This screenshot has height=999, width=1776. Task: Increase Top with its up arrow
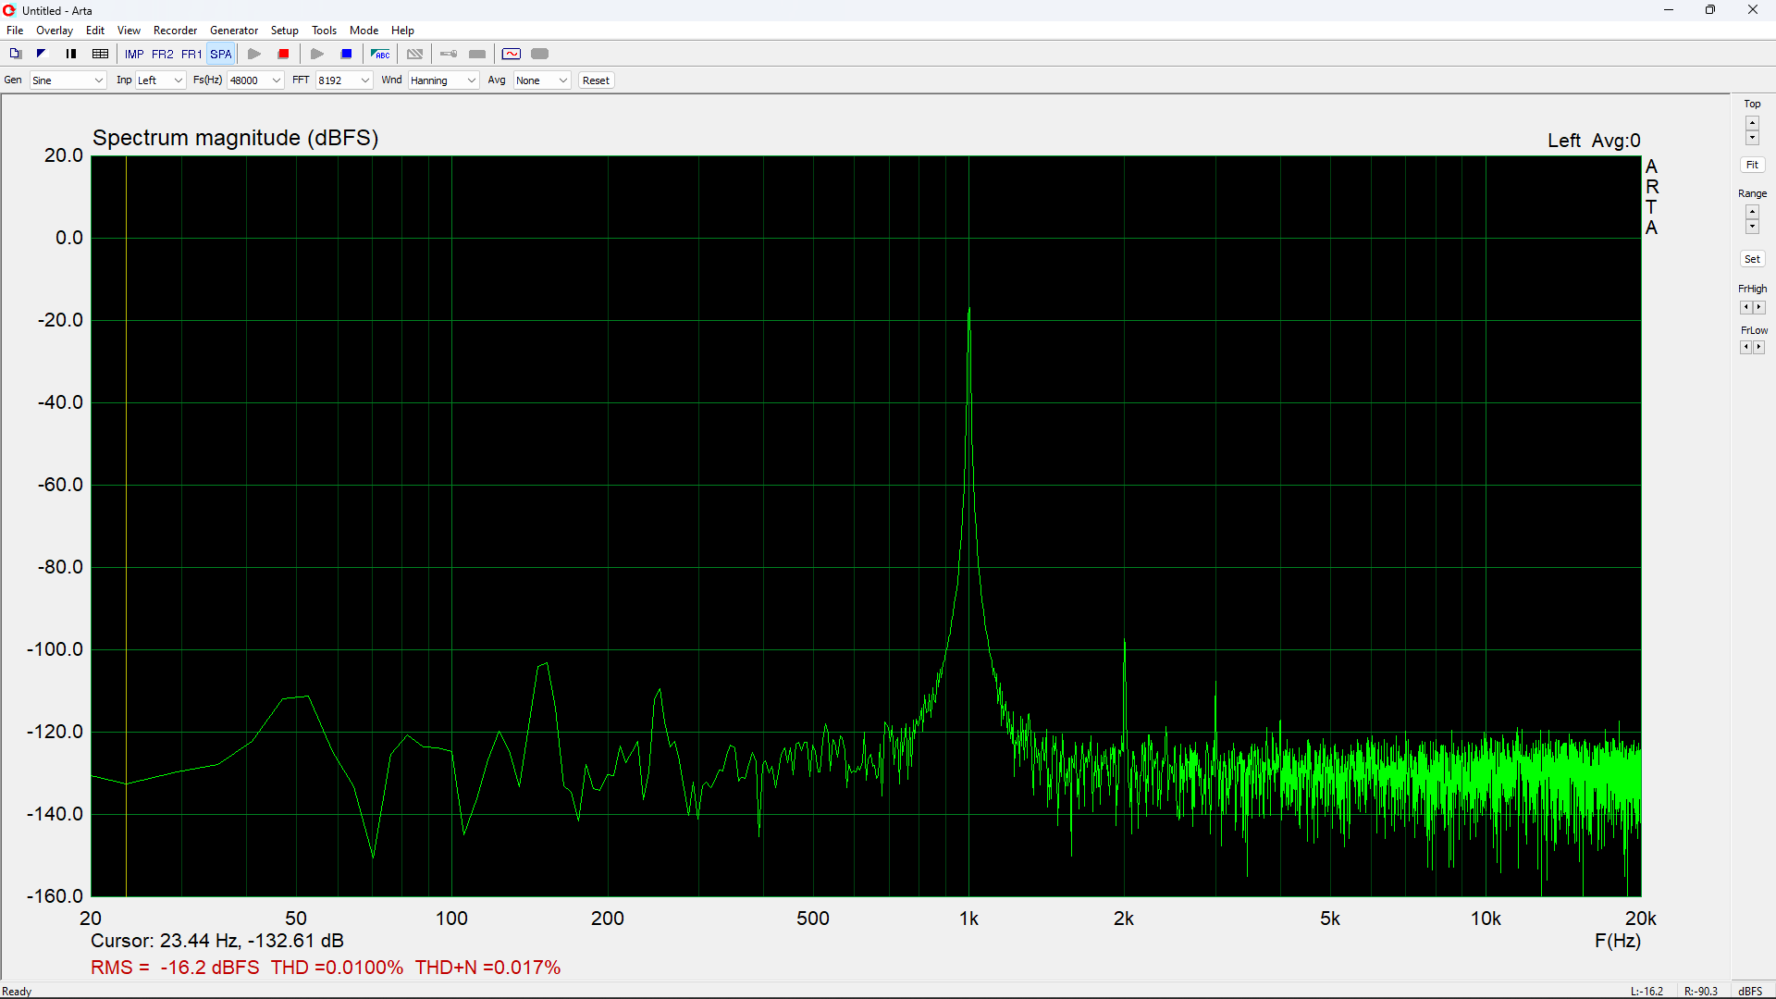(x=1752, y=123)
